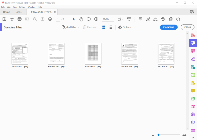Open the E-Sign menu
This screenshot has width=197, height=140.
pyautogui.click(x=22, y=7)
